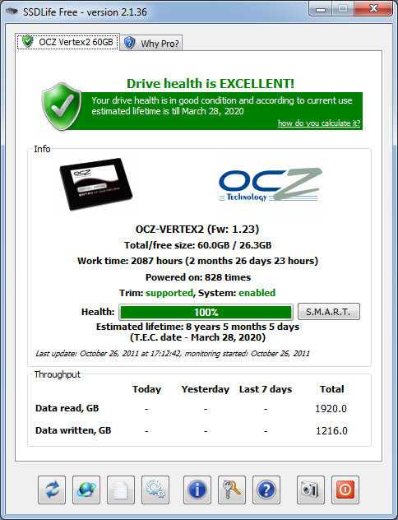This screenshot has width=398, height=520.
Task: Switch to the Why Pro? tab
Action: point(151,43)
